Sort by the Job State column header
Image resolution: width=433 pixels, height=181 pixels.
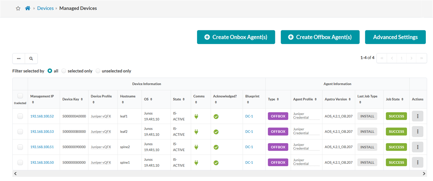[395, 99]
